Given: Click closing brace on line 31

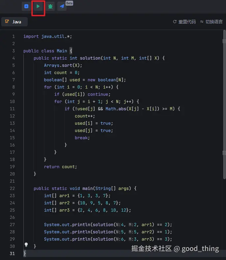Looking at the screenshot, I should (25, 253).
